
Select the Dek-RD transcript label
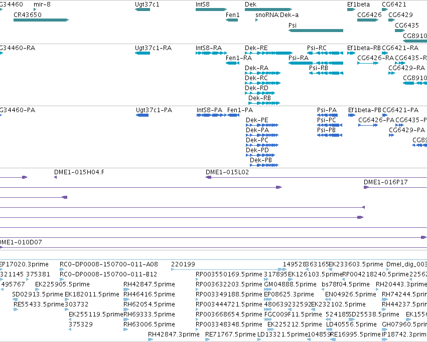click(256, 88)
